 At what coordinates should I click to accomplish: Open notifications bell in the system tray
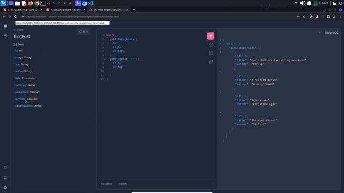coord(309,3)
